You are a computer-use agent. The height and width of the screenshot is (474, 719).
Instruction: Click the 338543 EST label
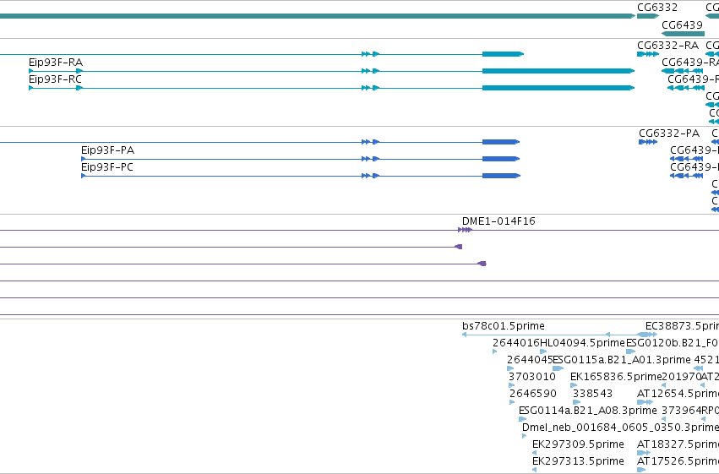[x=592, y=394]
